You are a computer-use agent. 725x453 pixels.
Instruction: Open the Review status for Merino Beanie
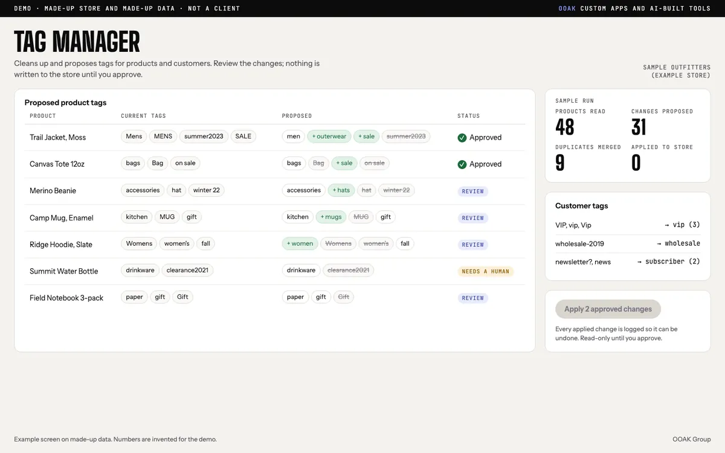[x=472, y=191]
